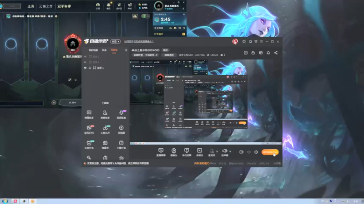Open the mode switch pill beside logo

coord(116,41)
